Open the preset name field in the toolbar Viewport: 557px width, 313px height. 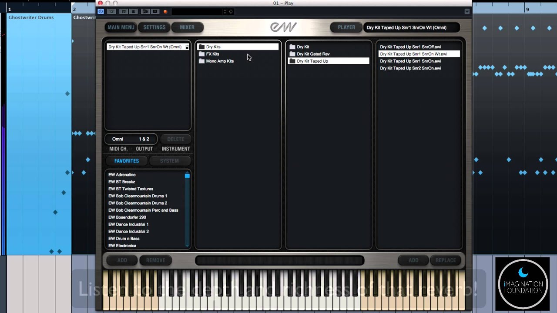pos(196,12)
